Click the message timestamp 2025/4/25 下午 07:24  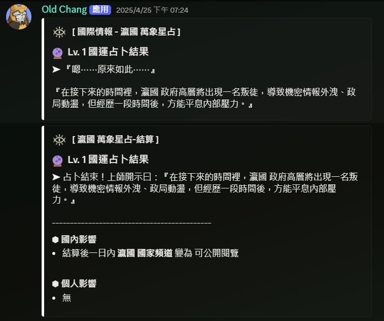tap(152, 10)
